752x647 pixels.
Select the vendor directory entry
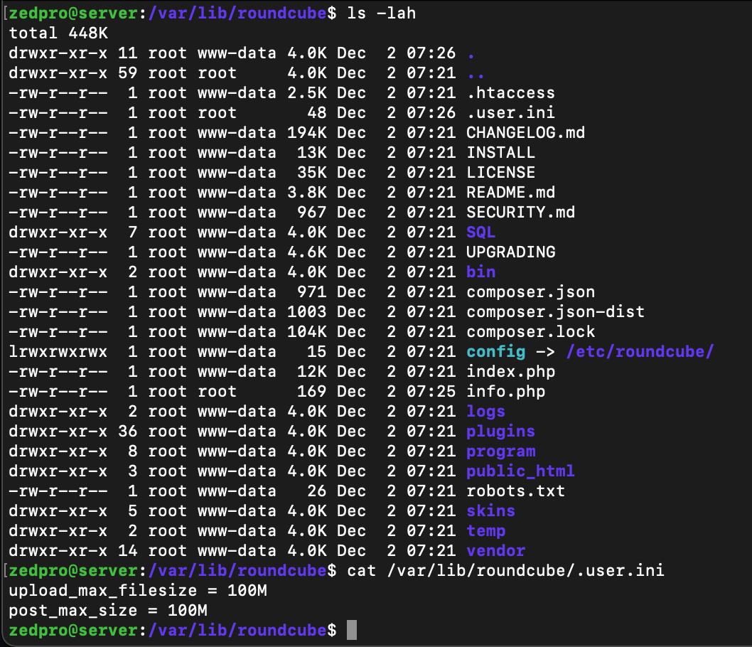point(495,550)
